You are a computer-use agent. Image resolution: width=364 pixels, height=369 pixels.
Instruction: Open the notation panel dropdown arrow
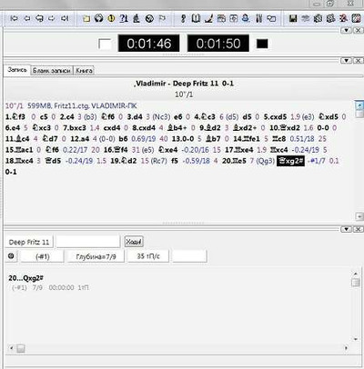coord(346,61)
